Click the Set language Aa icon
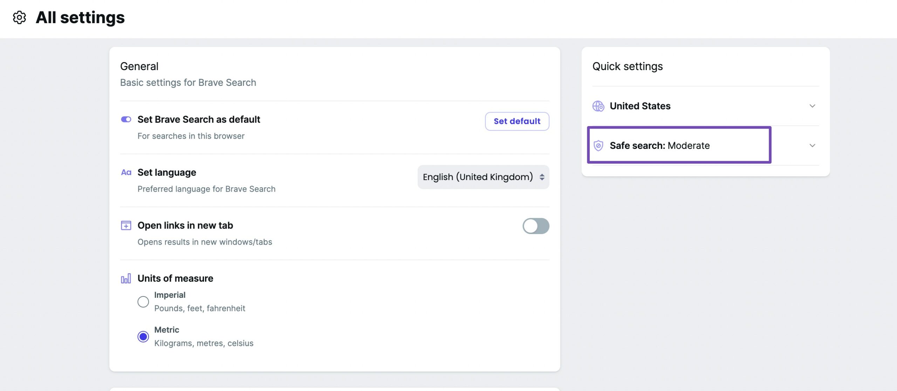This screenshot has height=391, width=897. pyautogui.click(x=126, y=172)
